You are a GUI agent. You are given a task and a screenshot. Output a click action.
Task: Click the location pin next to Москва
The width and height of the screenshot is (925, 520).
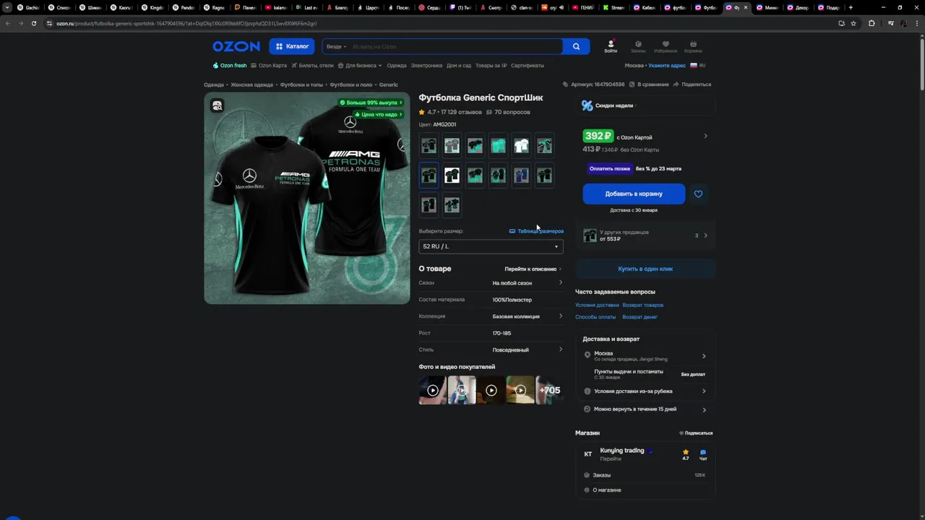[588, 355]
